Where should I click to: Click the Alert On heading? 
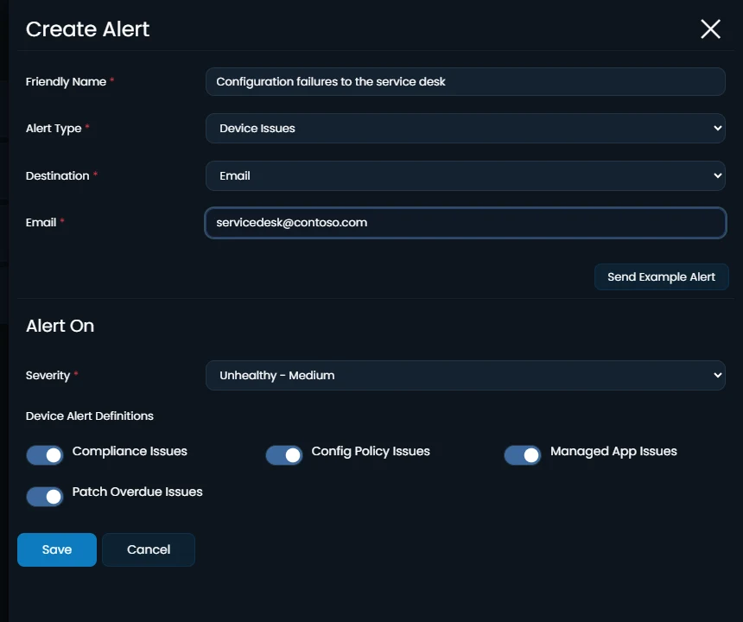point(60,326)
